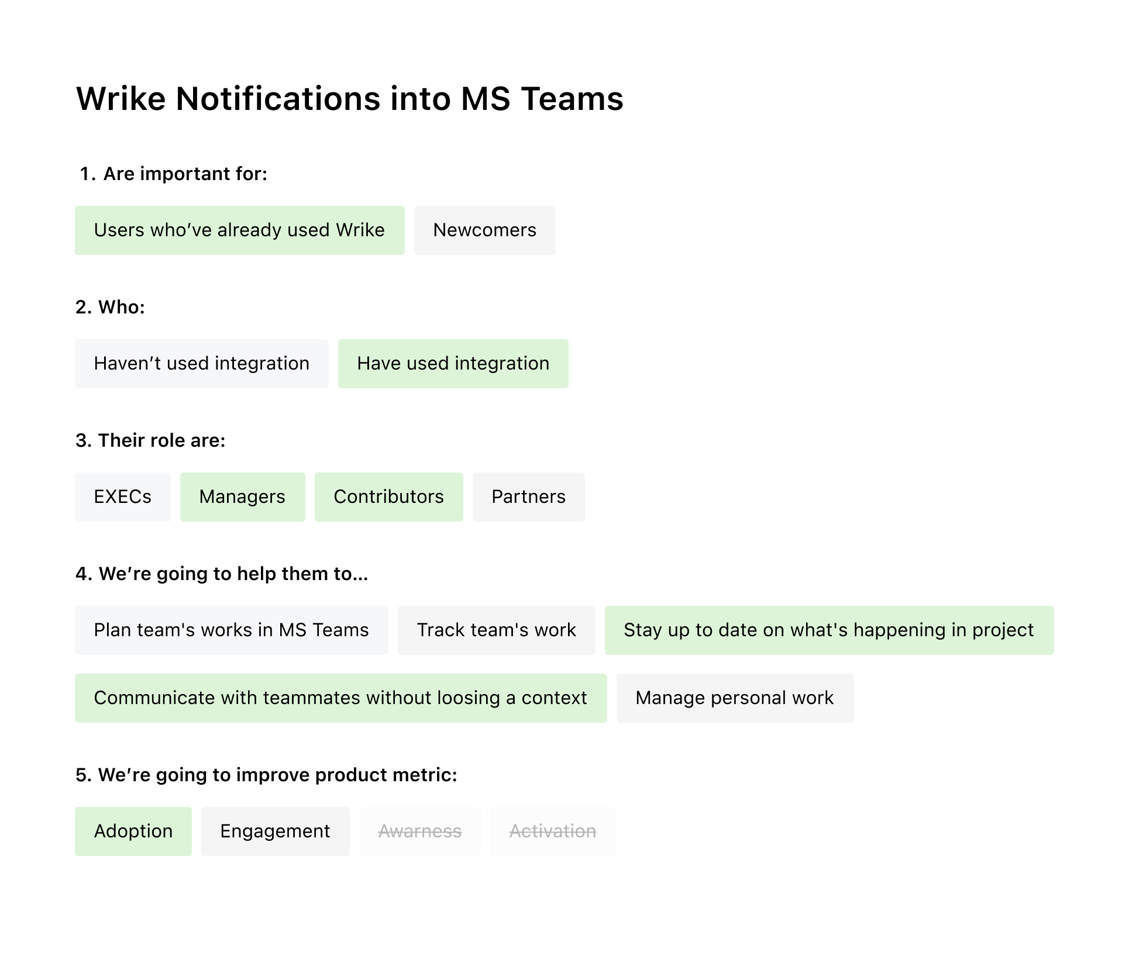Toggle the Managers role chip
This screenshot has width=1129, height=959.
click(x=242, y=497)
